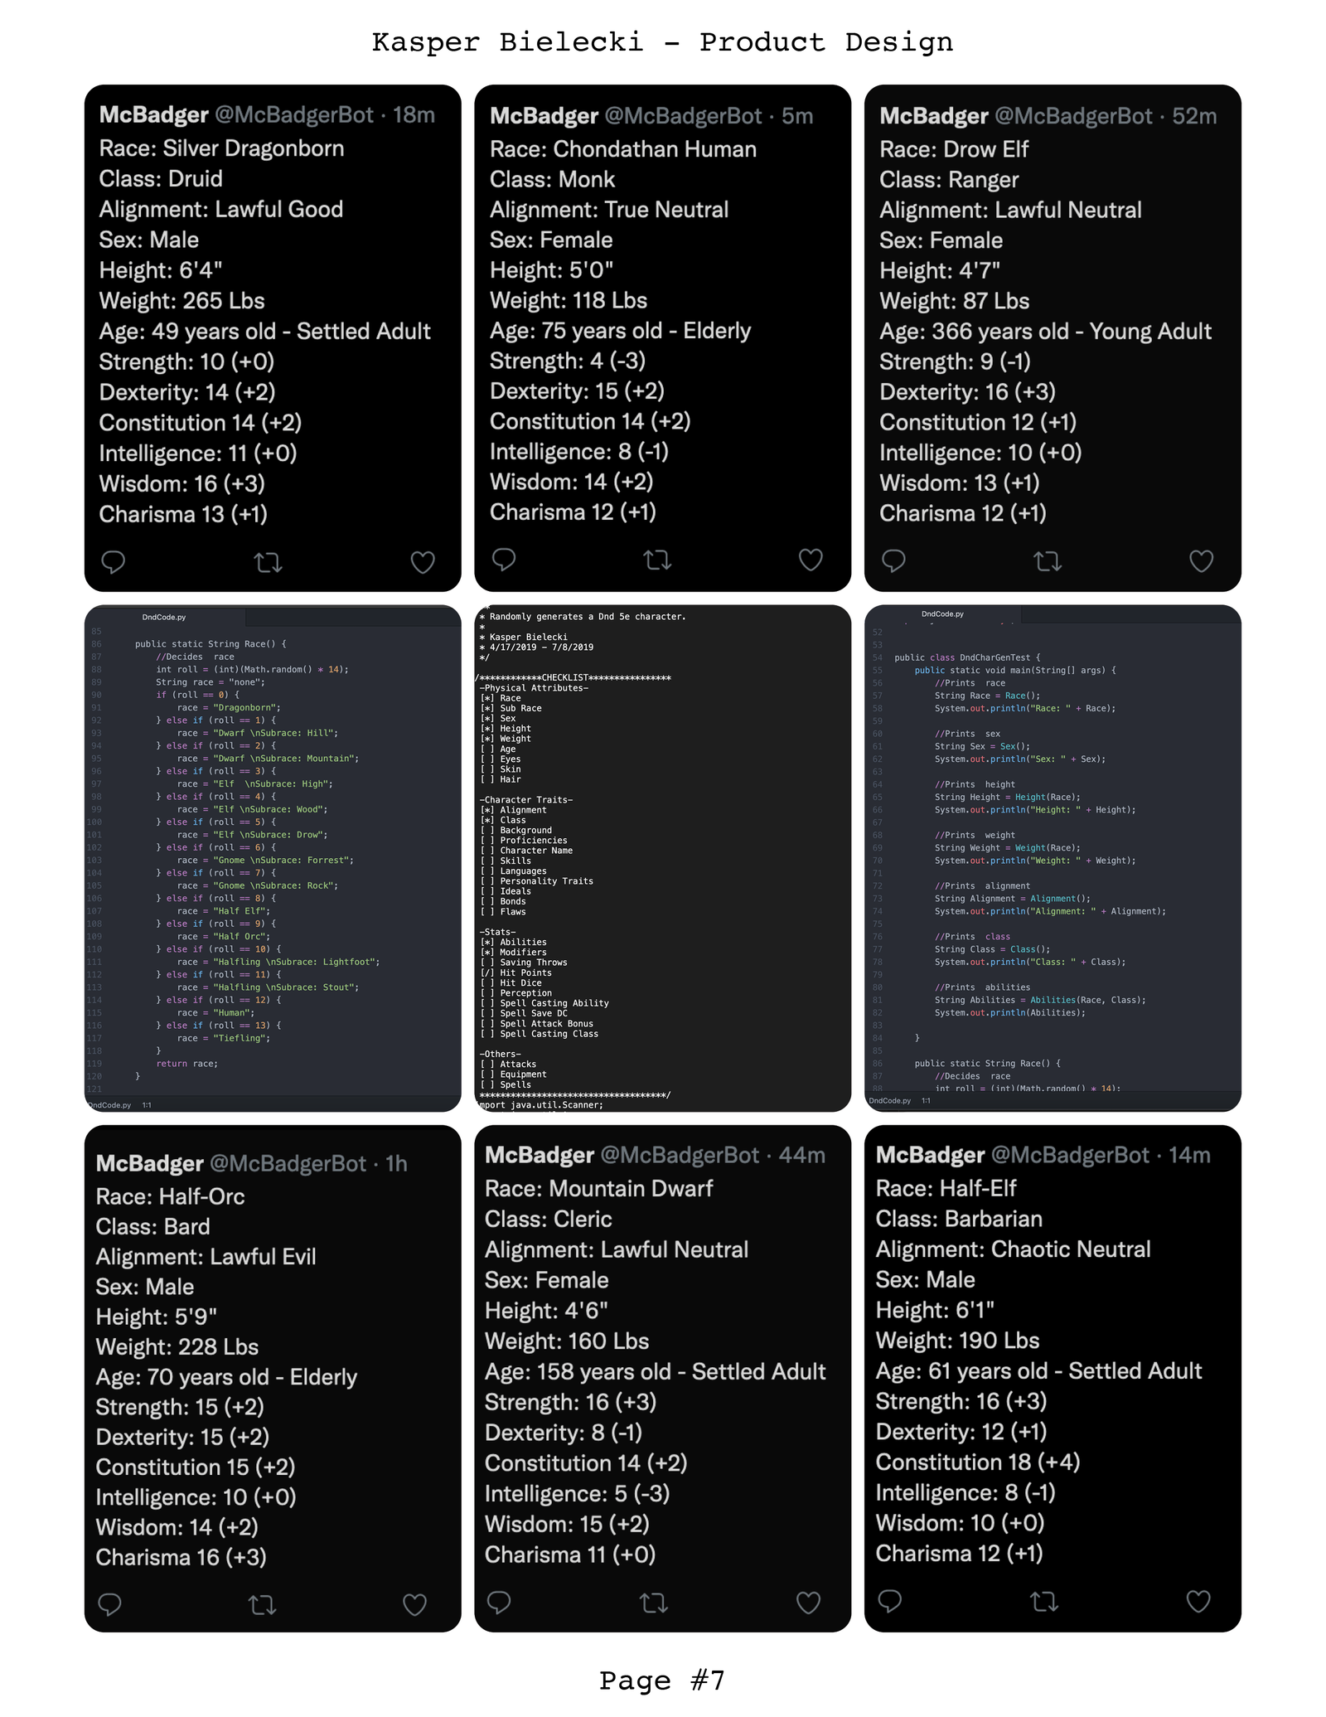Open the 44m timestamp on Dwarf tweet
The image size is (1326, 1717).
(x=802, y=1155)
